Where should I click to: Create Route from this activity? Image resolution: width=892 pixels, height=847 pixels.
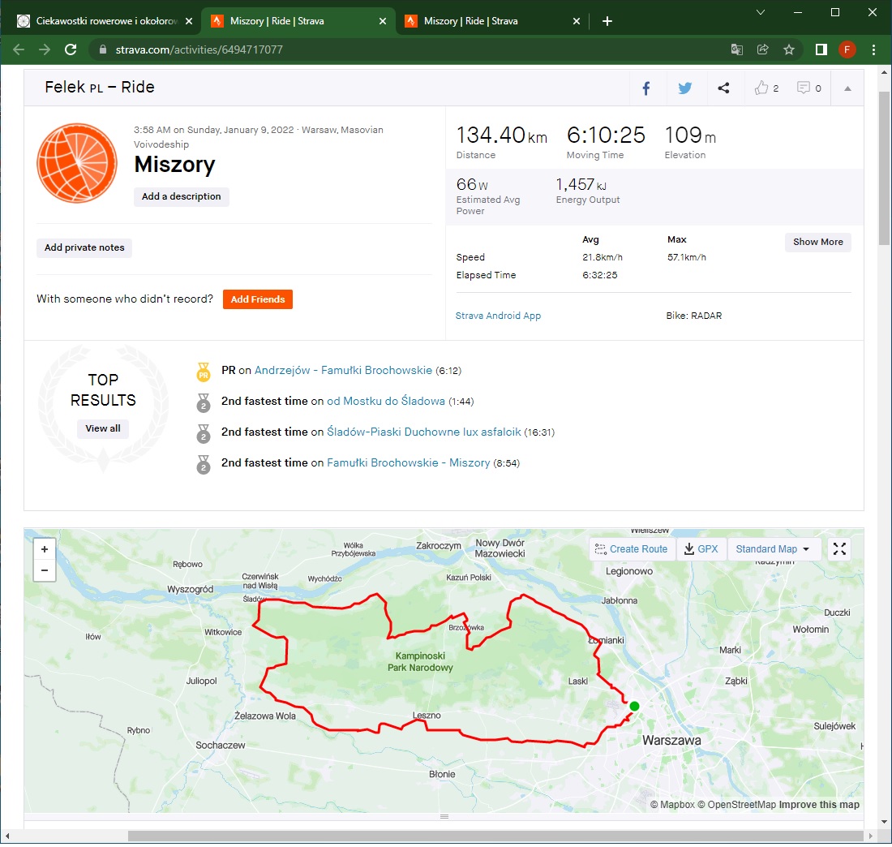pyautogui.click(x=632, y=548)
